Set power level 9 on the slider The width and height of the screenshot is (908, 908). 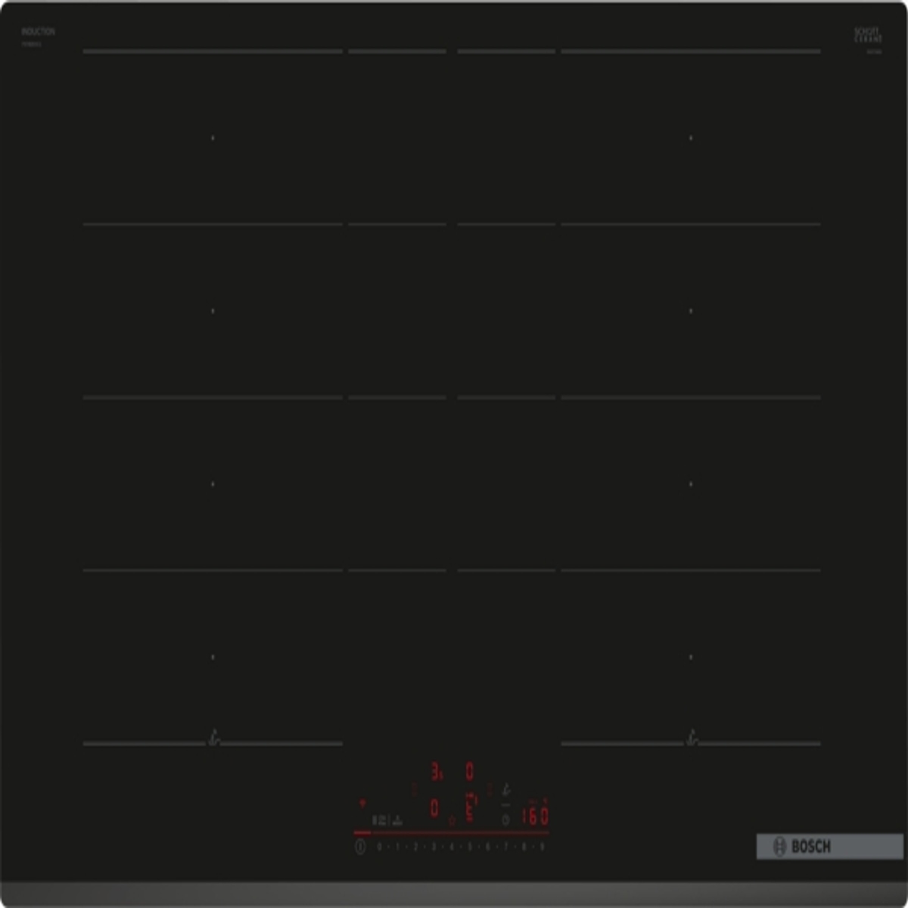click(542, 847)
